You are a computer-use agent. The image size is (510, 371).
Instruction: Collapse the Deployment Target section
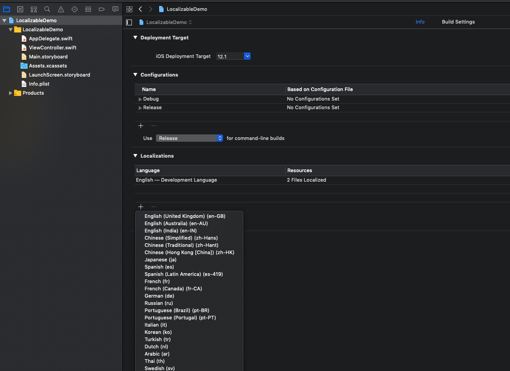(x=135, y=38)
